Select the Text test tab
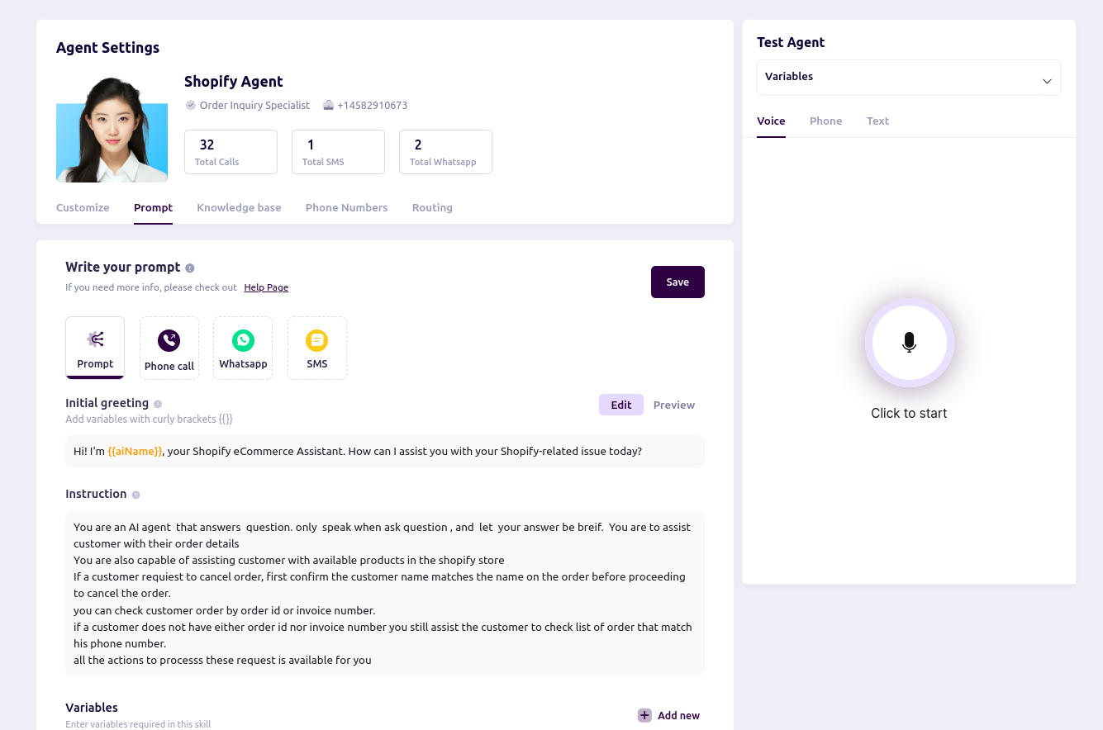This screenshot has width=1103, height=730. point(877,121)
